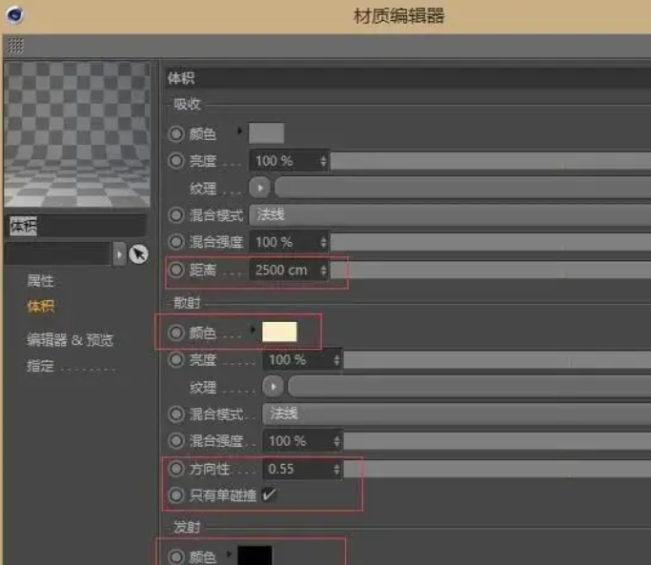The image size is (651, 565).
Task: Click the animation dot beside 发射 颜色
Action: click(x=175, y=556)
